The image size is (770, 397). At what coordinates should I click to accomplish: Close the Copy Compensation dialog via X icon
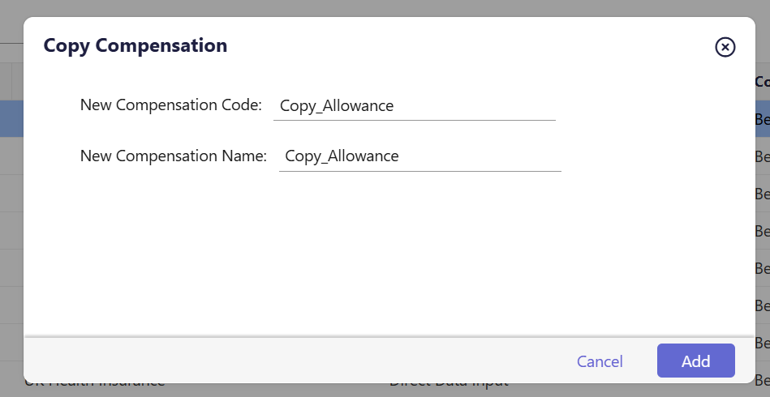coord(725,47)
